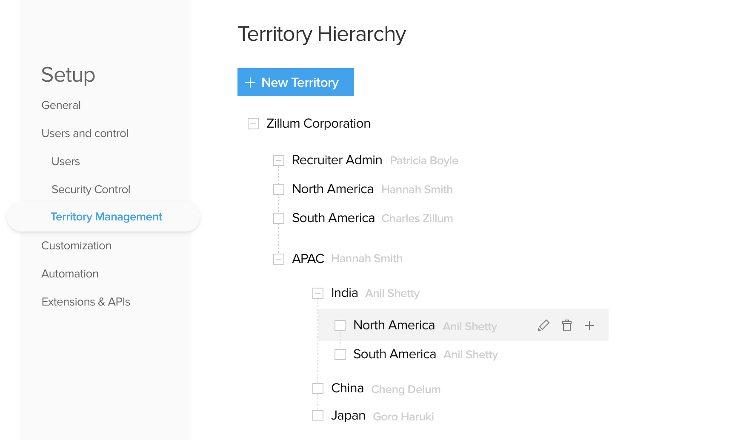Viewport: 732px width, 440px height.
Task: Click the box next to Japan
Action: click(x=318, y=416)
